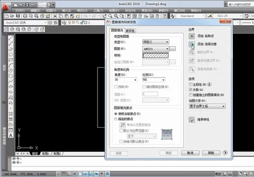Click the Cut scissors icon in toolbar
Screen dimensions: 254x177
(55, 16)
